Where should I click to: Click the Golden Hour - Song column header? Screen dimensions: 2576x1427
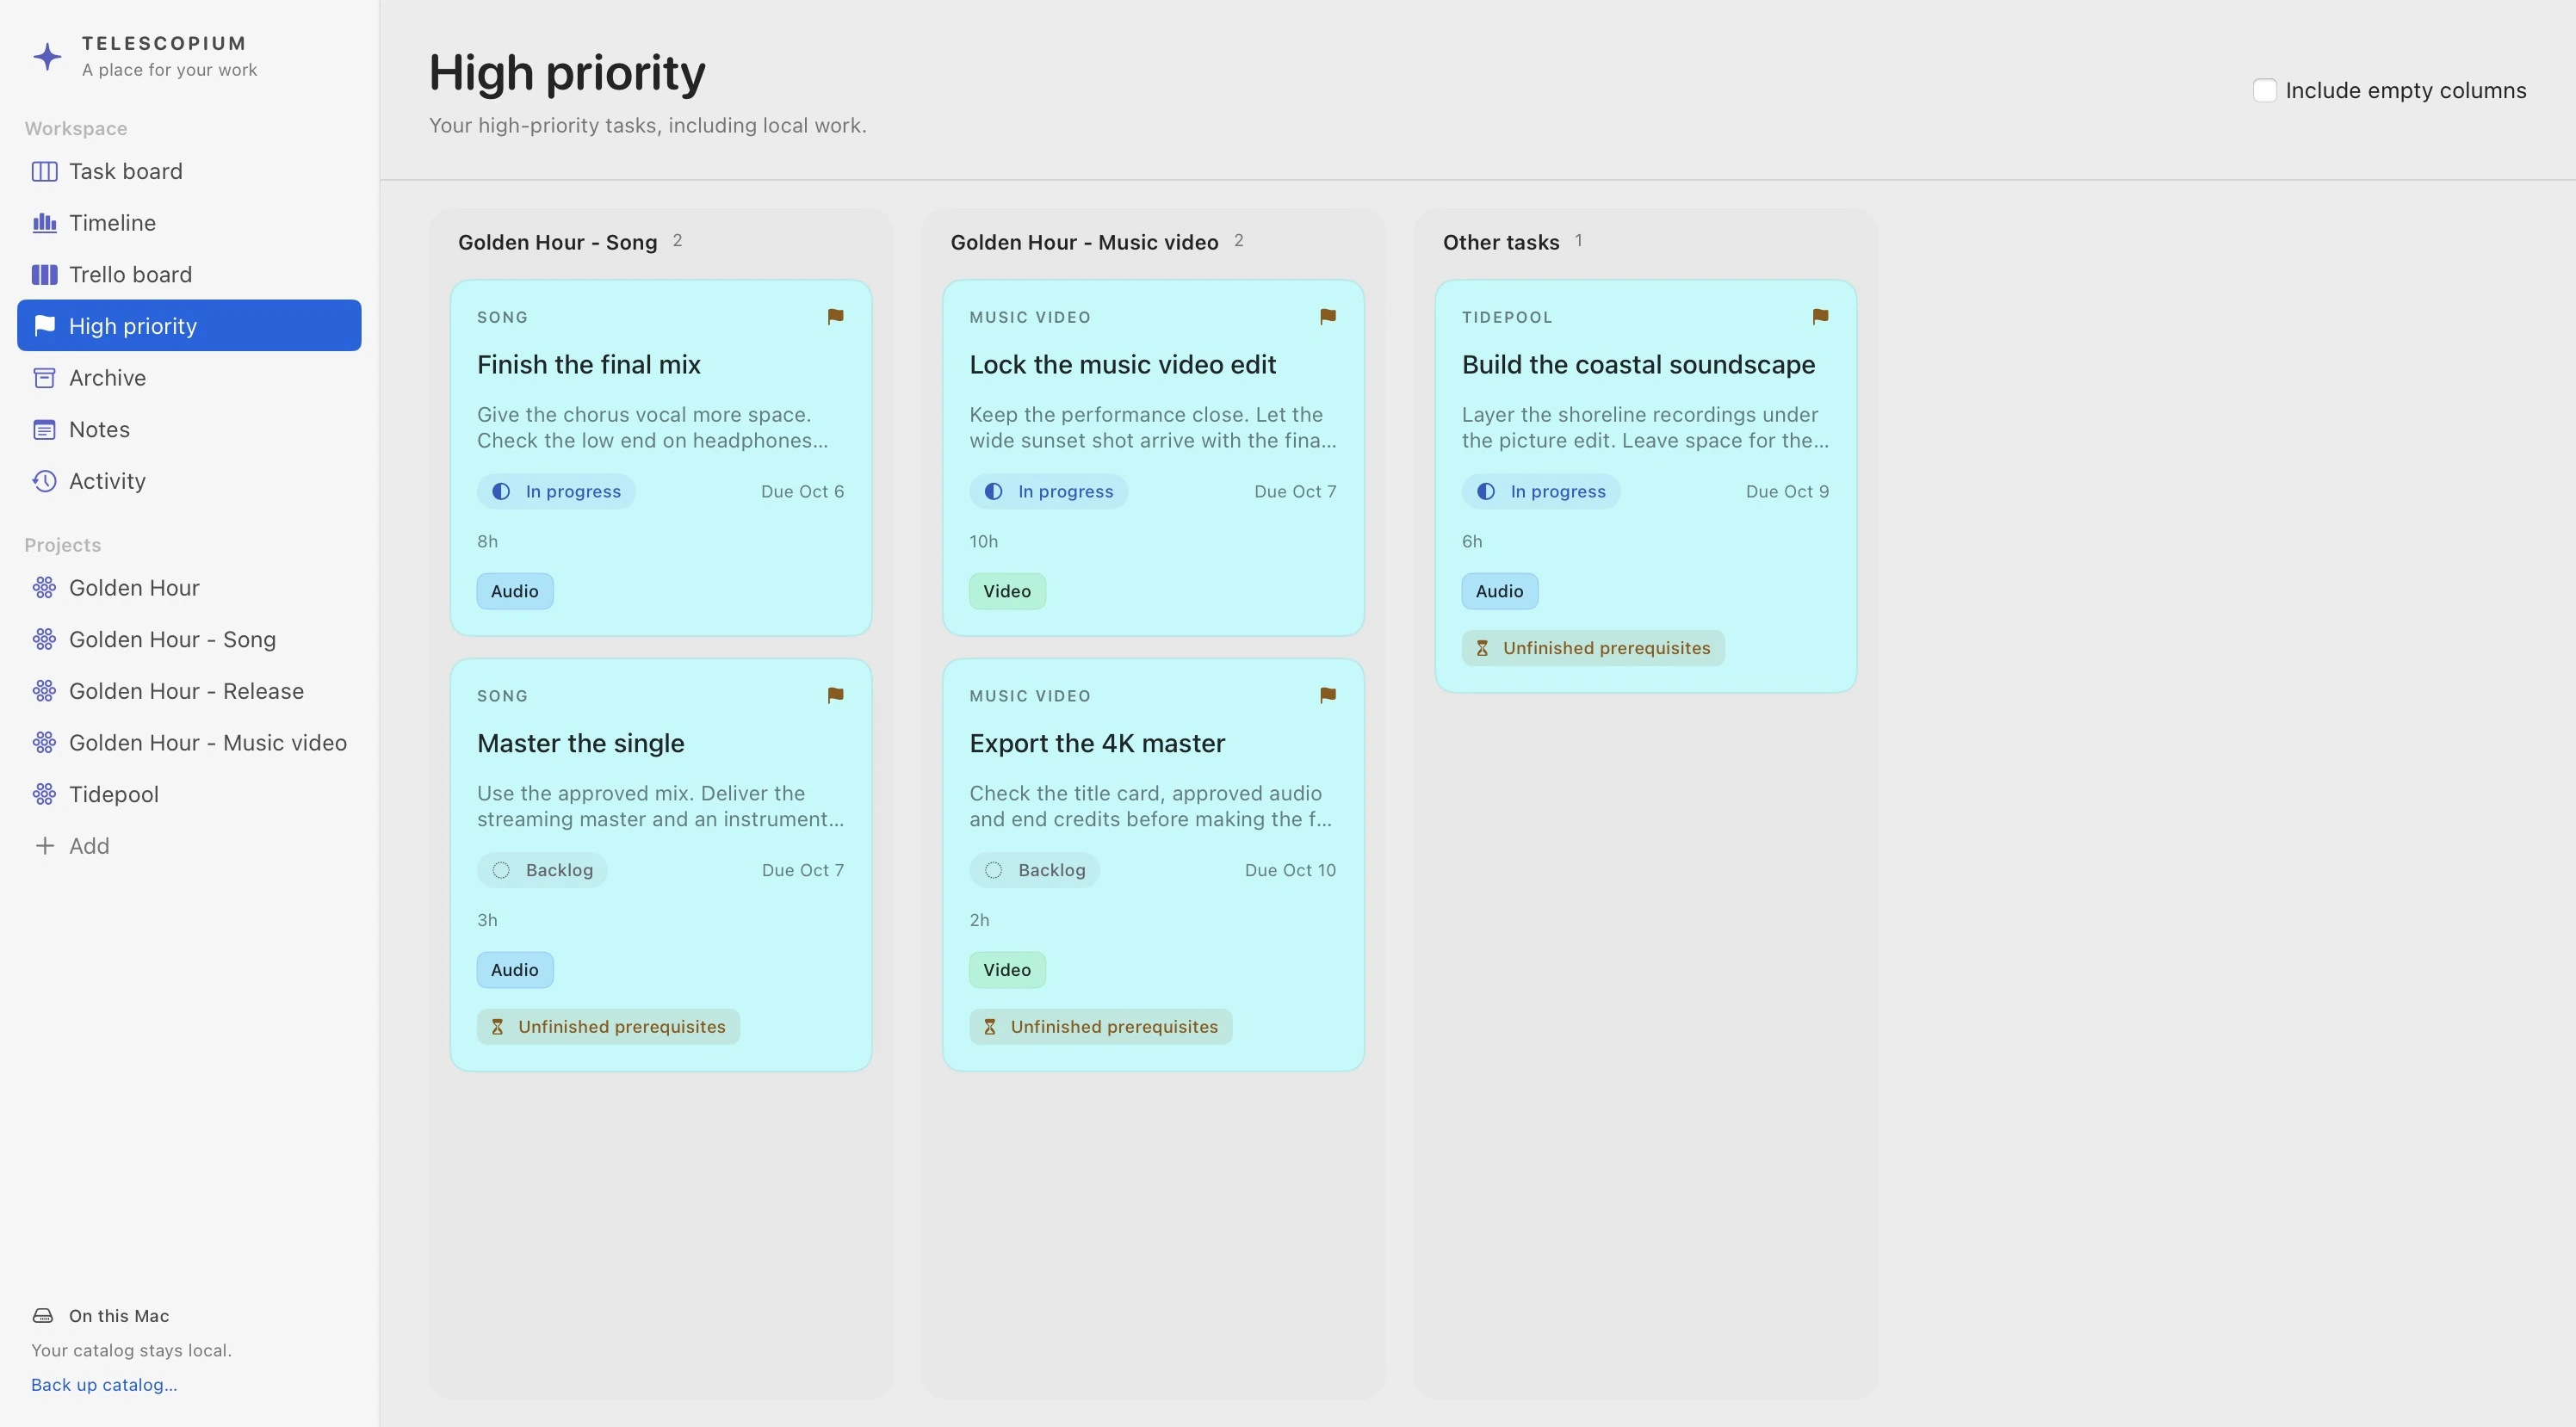(x=557, y=242)
